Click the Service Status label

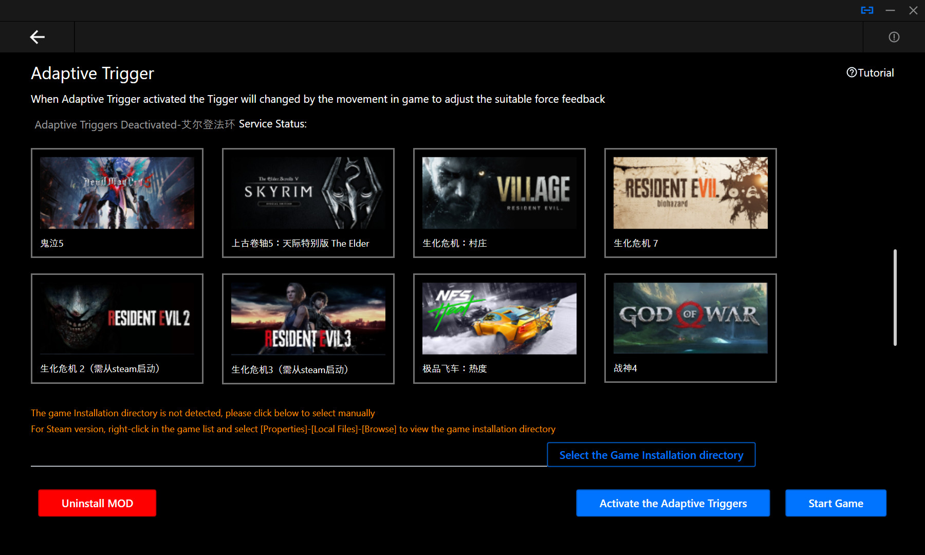273,124
